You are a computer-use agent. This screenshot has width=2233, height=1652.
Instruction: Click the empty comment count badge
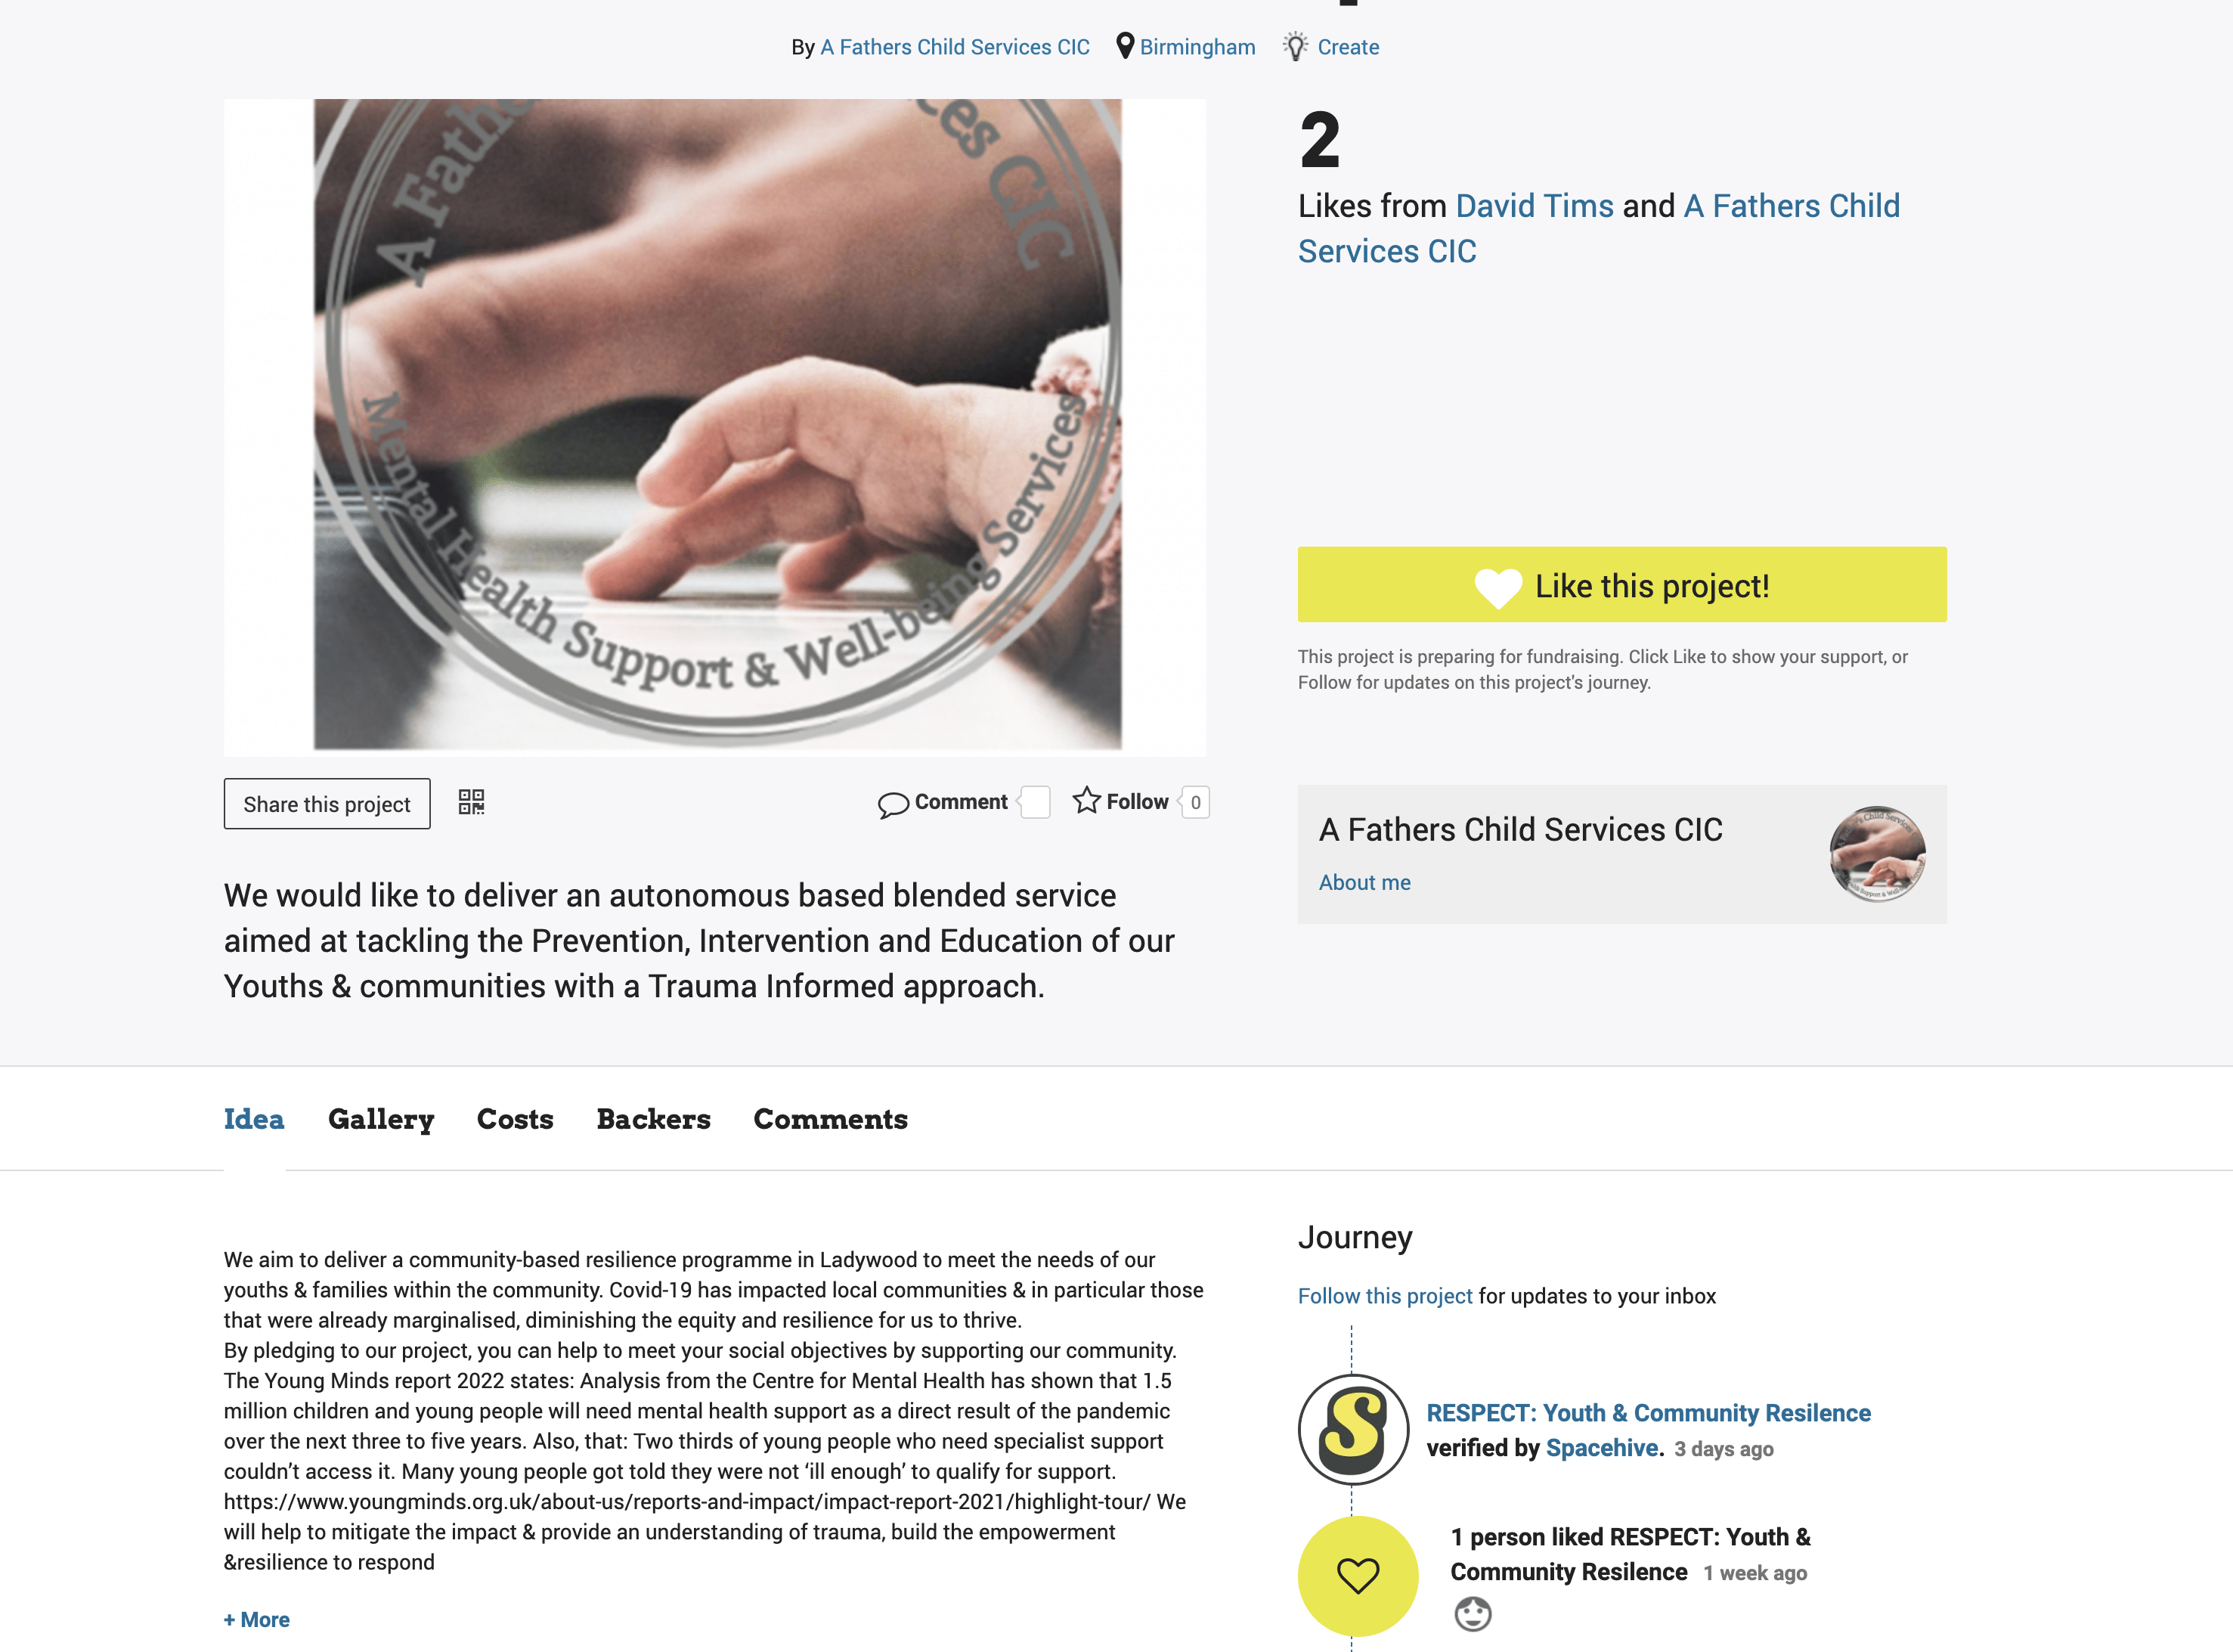click(x=1035, y=802)
